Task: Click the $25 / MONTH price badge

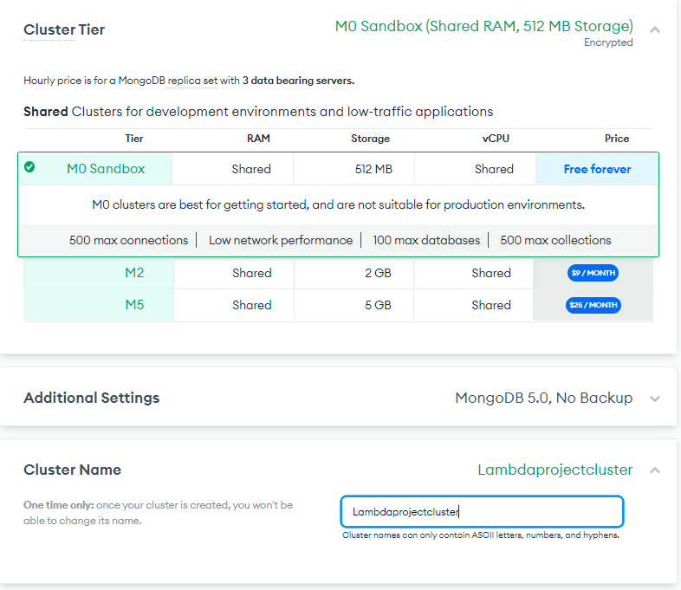Action: point(593,305)
